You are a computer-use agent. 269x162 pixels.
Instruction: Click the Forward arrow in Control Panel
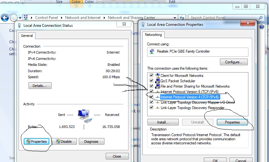tap(14, 18)
